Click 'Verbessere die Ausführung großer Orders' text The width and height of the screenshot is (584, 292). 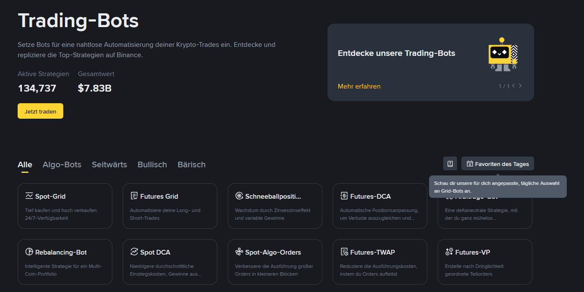pos(274,270)
